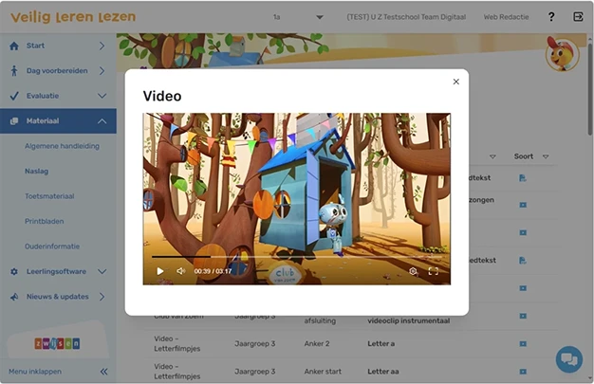Click the Letter aa table cell
Image resolution: width=594 pixels, height=384 pixels.
coord(383,372)
